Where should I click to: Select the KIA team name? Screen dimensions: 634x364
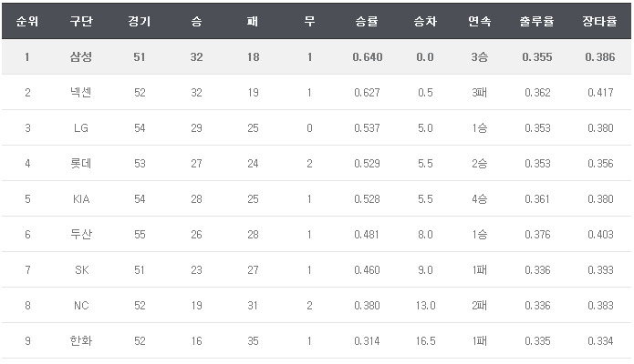point(81,199)
